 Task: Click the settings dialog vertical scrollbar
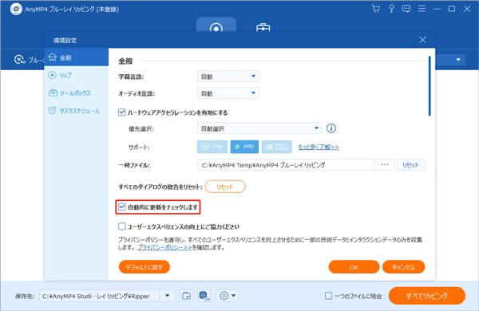430,86
